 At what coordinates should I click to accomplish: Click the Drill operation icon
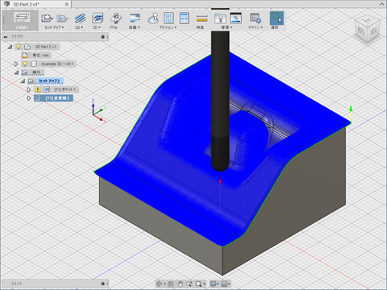(x=116, y=19)
